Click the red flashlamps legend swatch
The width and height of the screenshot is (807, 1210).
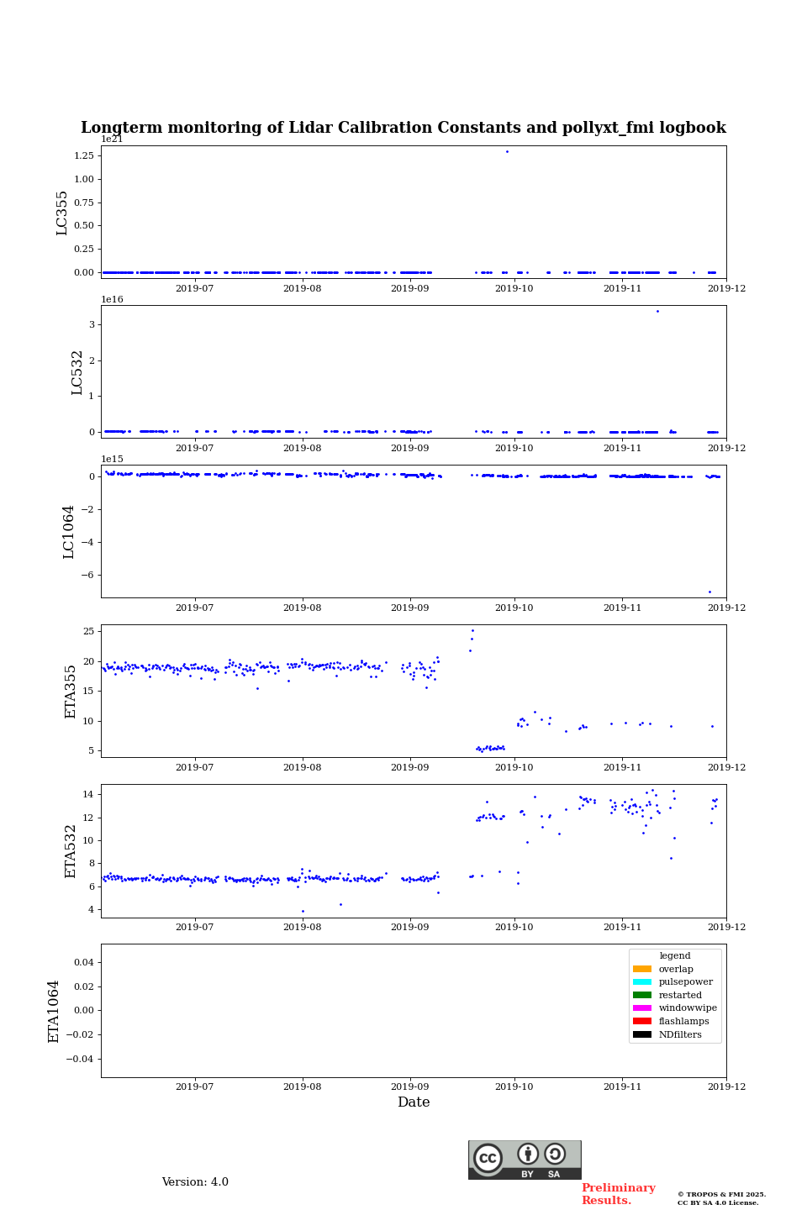pos(642,1022)
